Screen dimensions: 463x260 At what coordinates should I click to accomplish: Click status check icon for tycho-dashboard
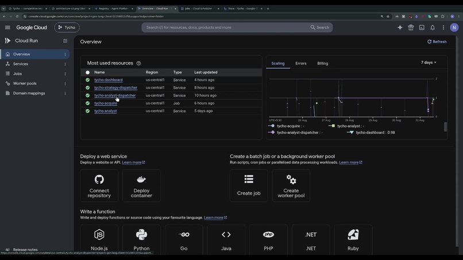tap(87, 80)
